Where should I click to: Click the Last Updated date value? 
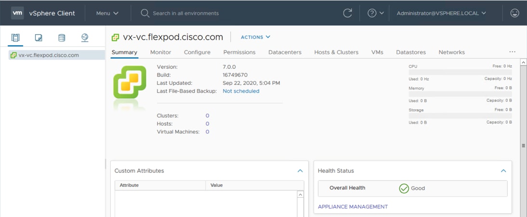point(251,83)
